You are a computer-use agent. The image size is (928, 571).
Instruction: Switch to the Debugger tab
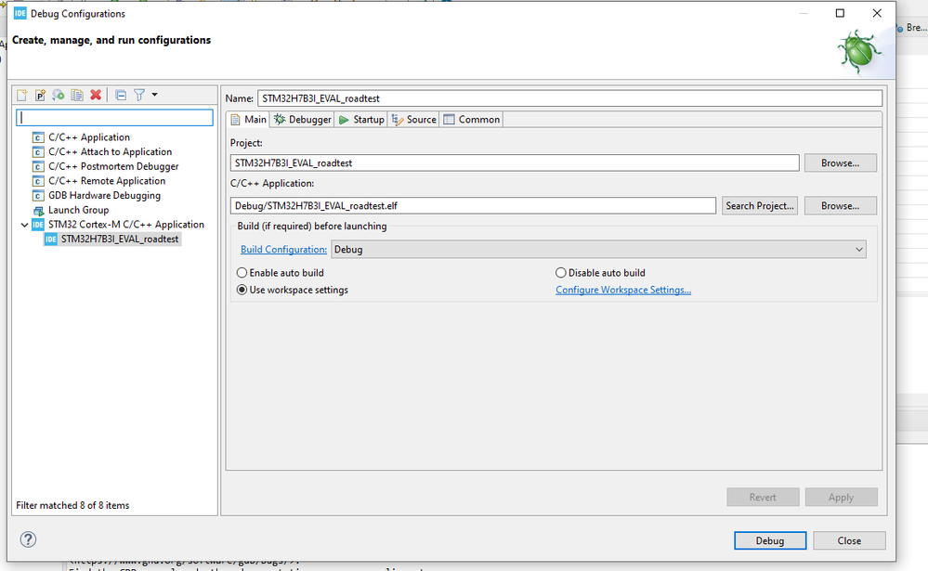pyautogui.click(x=303, y=120)
